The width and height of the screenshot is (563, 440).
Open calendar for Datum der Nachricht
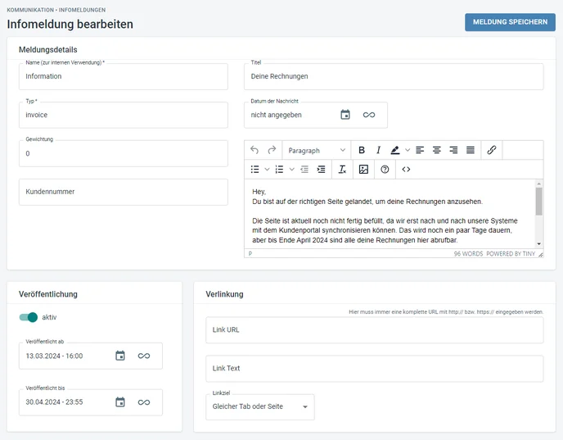[345, 115]
